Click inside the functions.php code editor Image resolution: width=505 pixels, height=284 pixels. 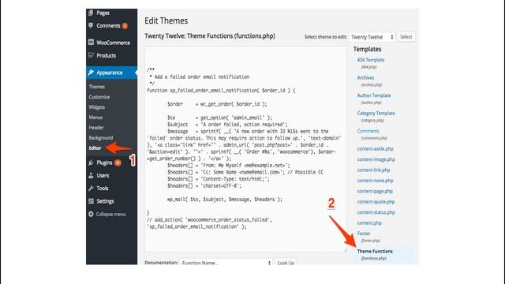coord(245,149)
